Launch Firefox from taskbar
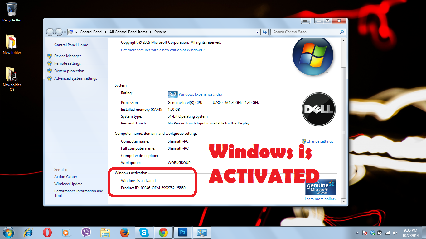The width and height of the screenshot is (426, 239). tap(125, 232)
